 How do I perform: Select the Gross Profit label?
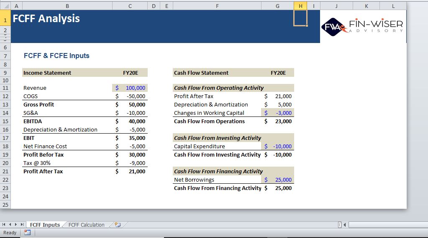(38, 104)
